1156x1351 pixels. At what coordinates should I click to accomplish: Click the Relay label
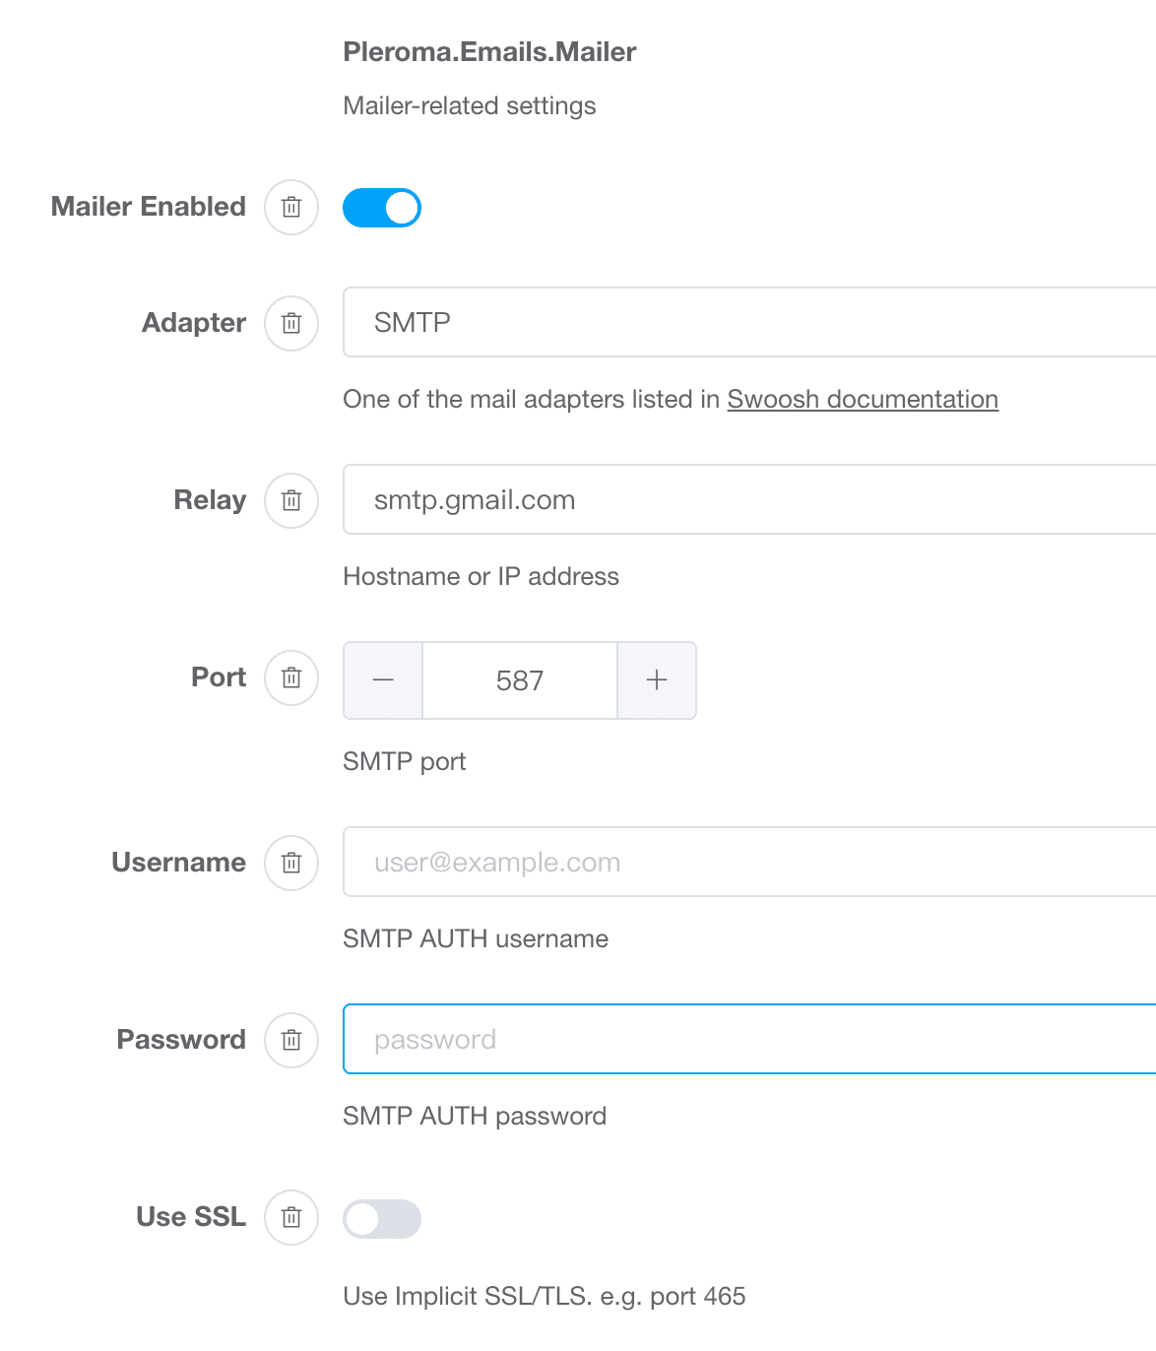pyautogui.click(x=210, y=500)
